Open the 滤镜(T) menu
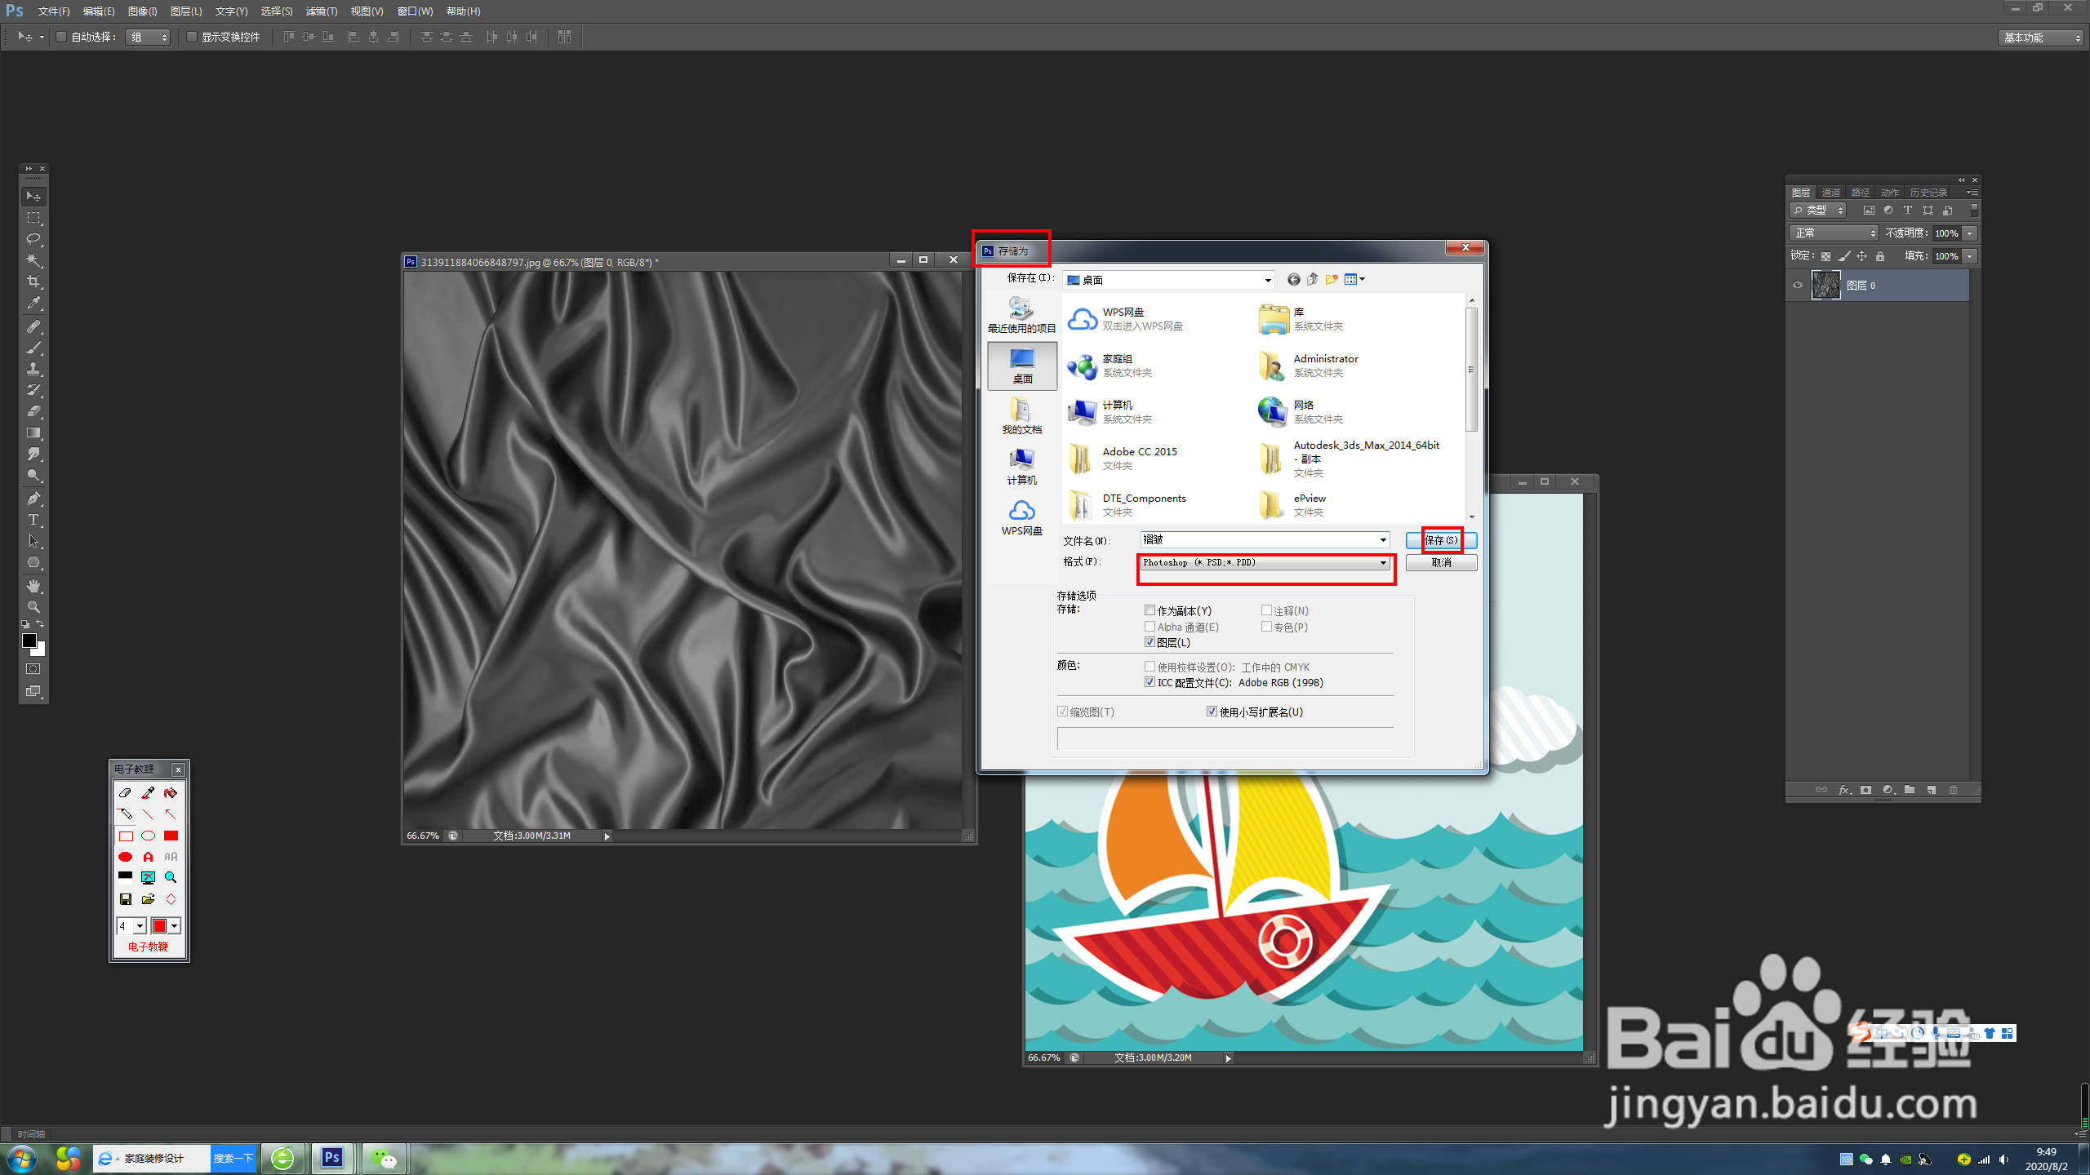2090x1175 pixels. [x=321, y=11]
